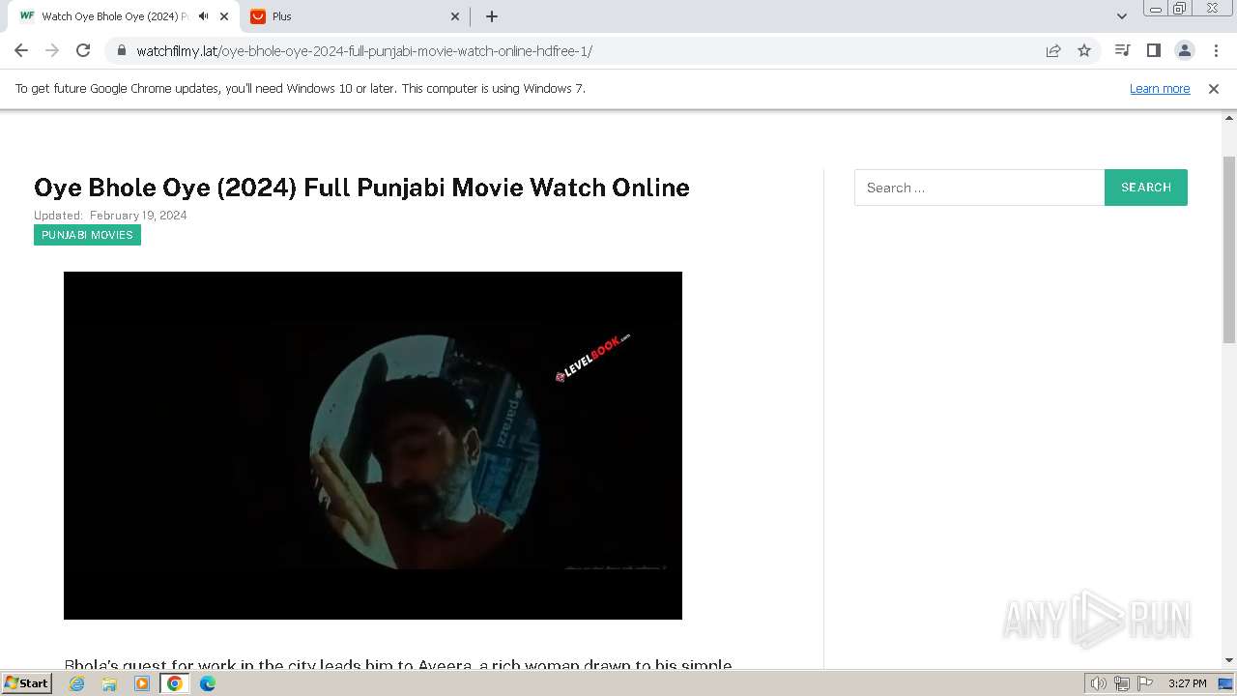
Task: Bookmark this tab with star icon
Action: 1084,51
